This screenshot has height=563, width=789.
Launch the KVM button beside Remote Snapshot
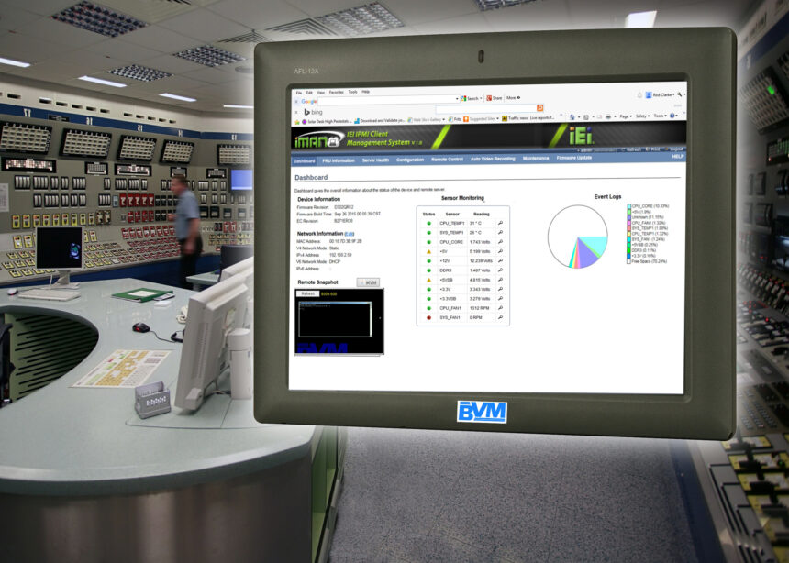[x=368, y=282]
